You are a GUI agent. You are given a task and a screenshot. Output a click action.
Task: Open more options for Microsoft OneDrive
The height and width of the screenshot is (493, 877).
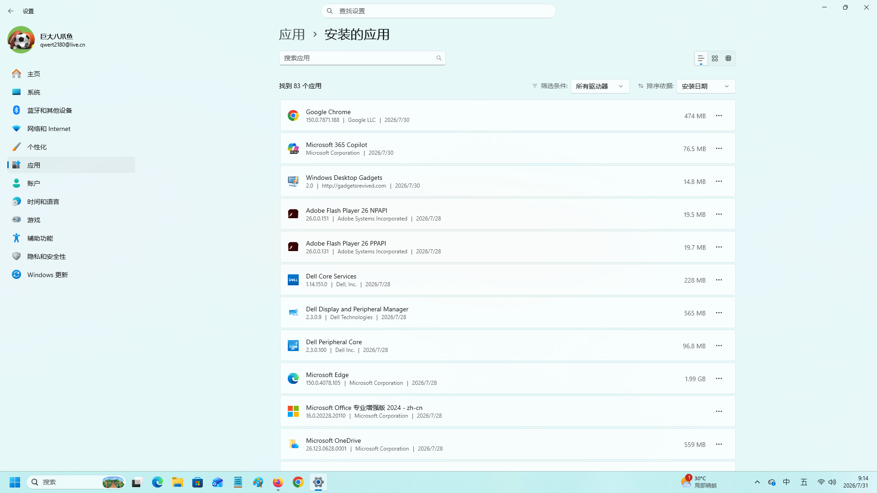(x=719, y=444)
